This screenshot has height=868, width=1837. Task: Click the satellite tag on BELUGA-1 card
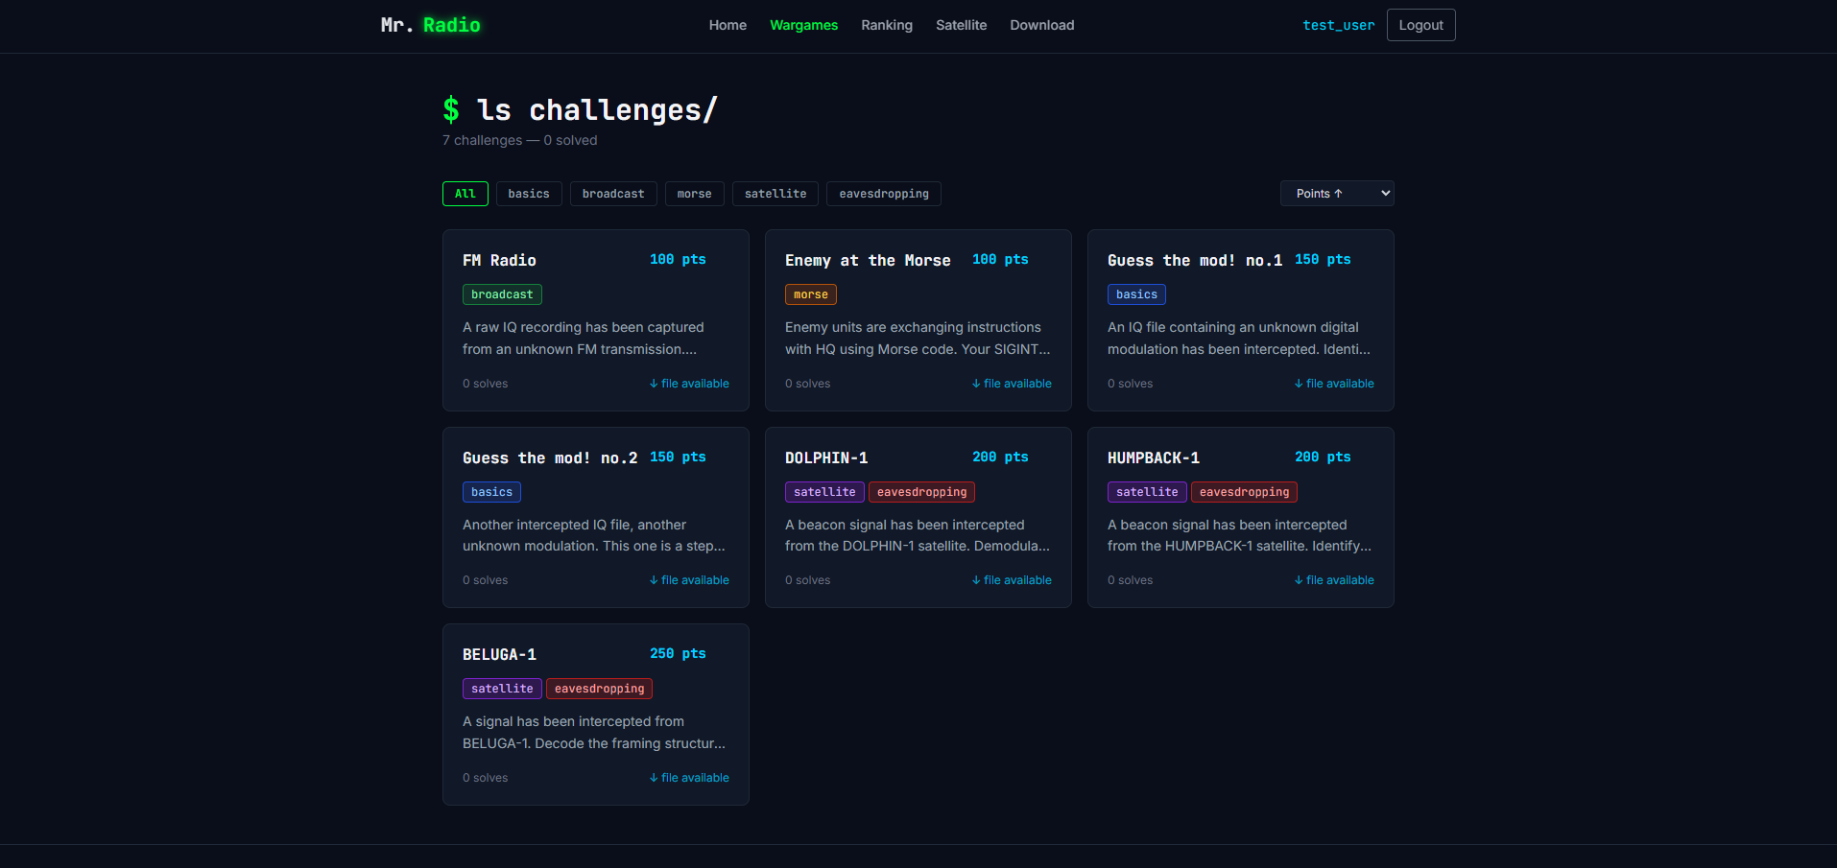pos(502,689)
